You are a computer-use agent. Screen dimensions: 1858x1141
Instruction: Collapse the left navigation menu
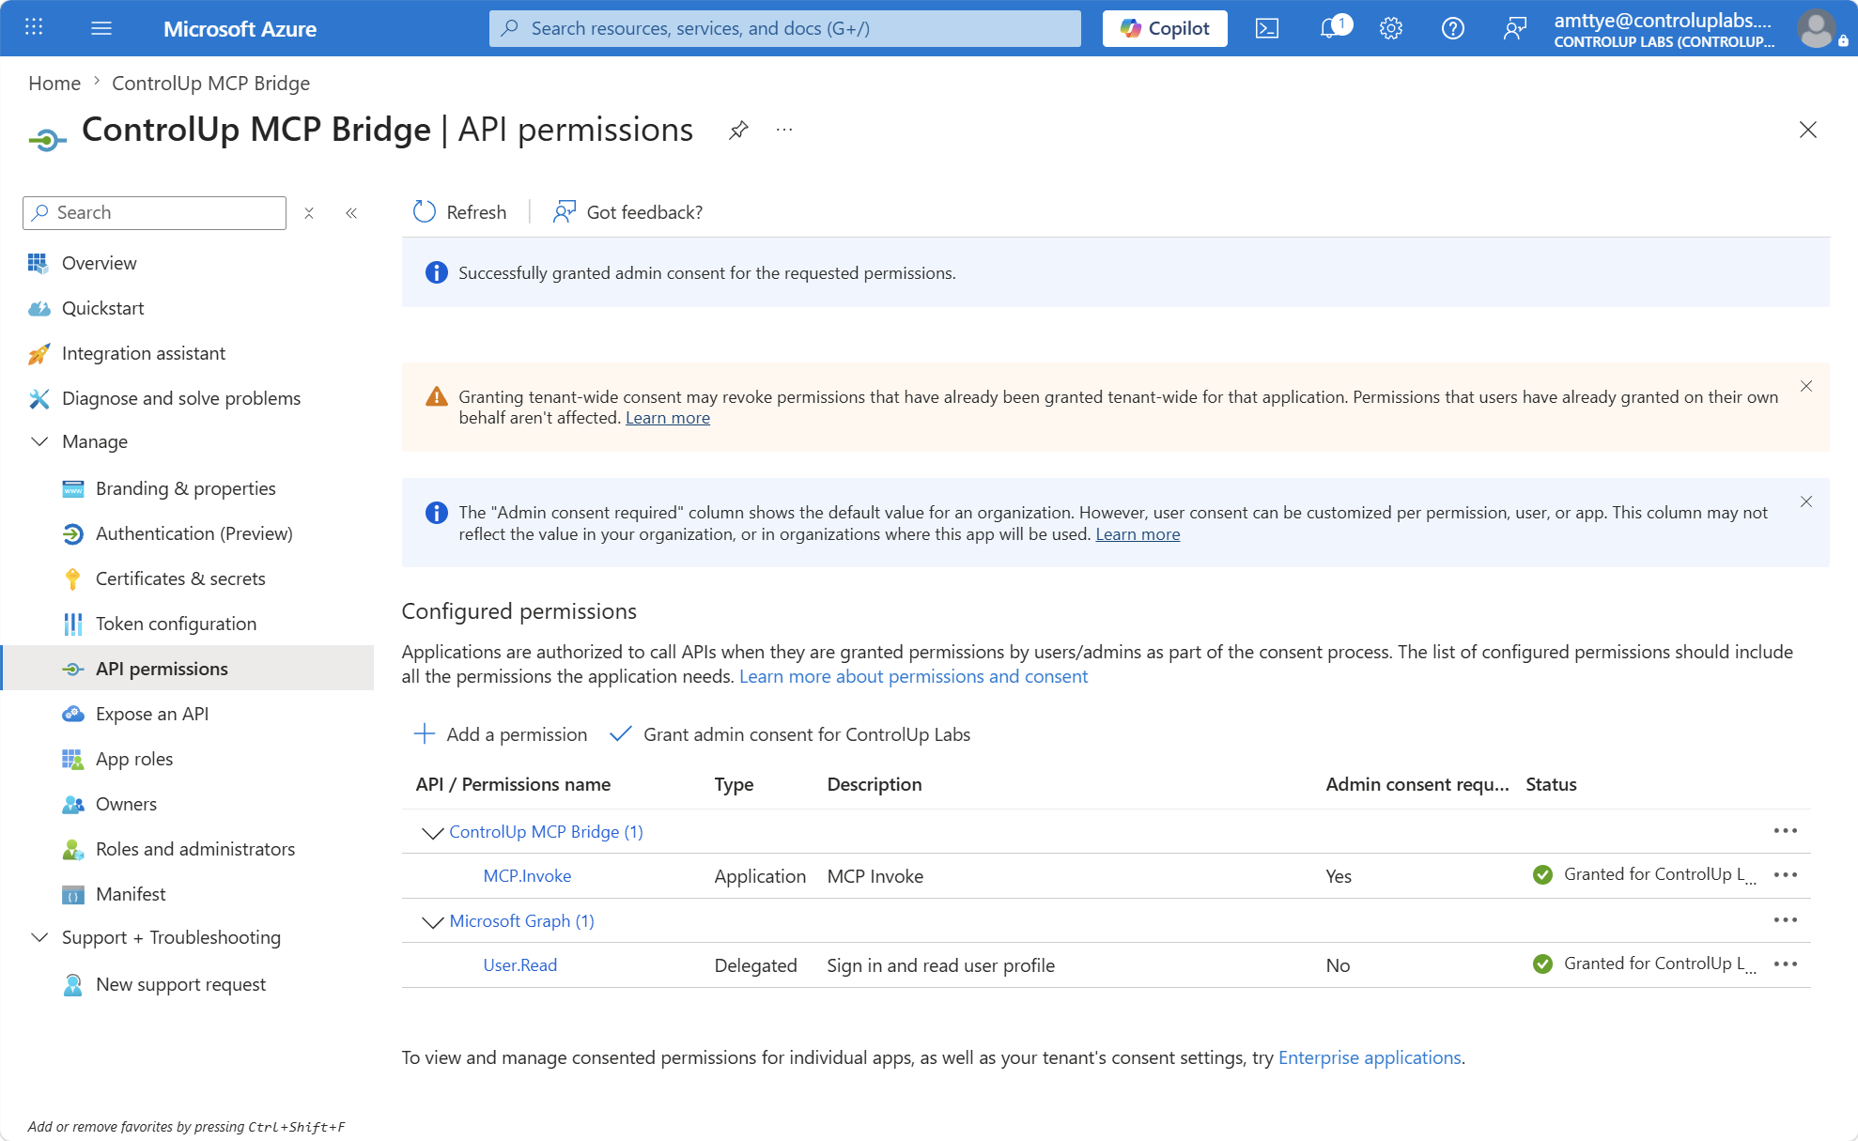pos(351,213)
